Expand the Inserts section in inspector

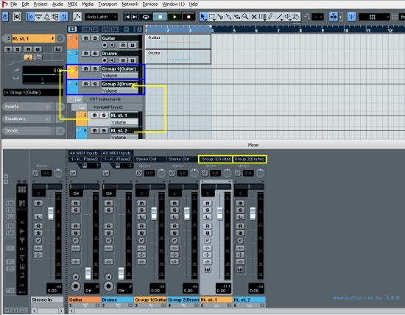click(x=29, y=107)
